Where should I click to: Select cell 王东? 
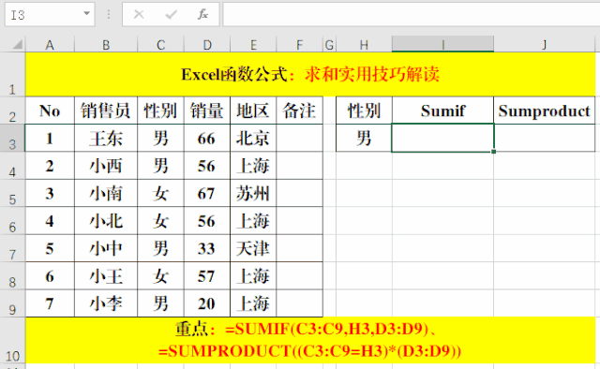(x=106, y=138)
